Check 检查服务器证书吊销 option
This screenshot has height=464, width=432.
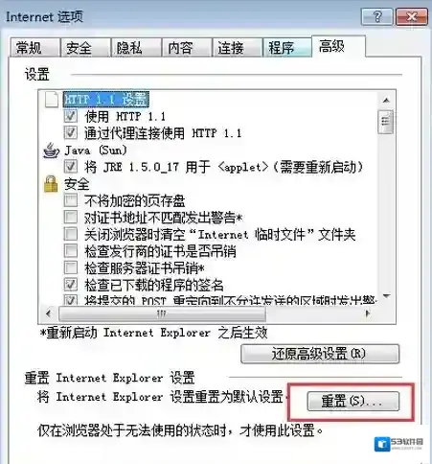(71, 267)
